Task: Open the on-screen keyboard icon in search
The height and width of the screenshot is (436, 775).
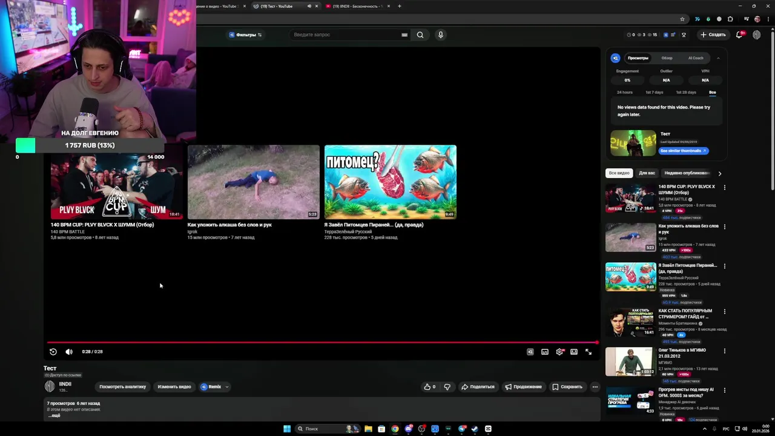Action: coord(404,35)
